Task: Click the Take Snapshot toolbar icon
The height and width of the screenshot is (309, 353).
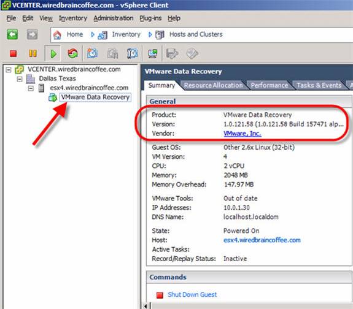Action: pos(92,53)
